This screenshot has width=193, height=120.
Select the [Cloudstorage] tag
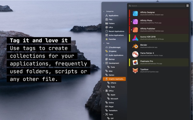click(113, 47)
